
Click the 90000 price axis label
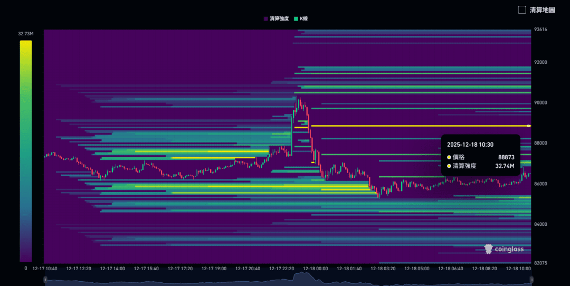[x=540, y=103]
